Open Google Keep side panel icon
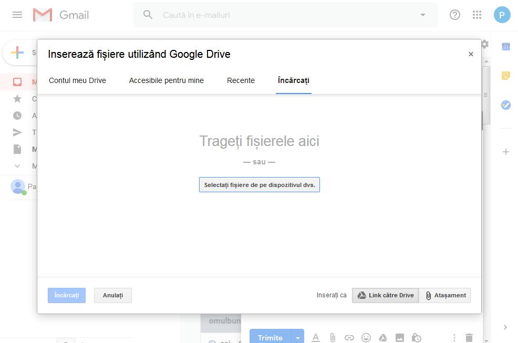Viewport: 518px width, 343px height. click(x=506, y=76)
